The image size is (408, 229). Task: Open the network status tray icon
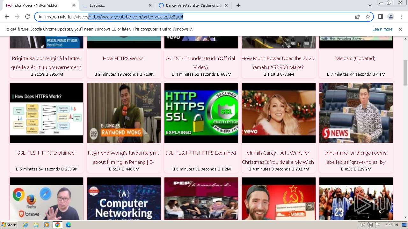370,225
